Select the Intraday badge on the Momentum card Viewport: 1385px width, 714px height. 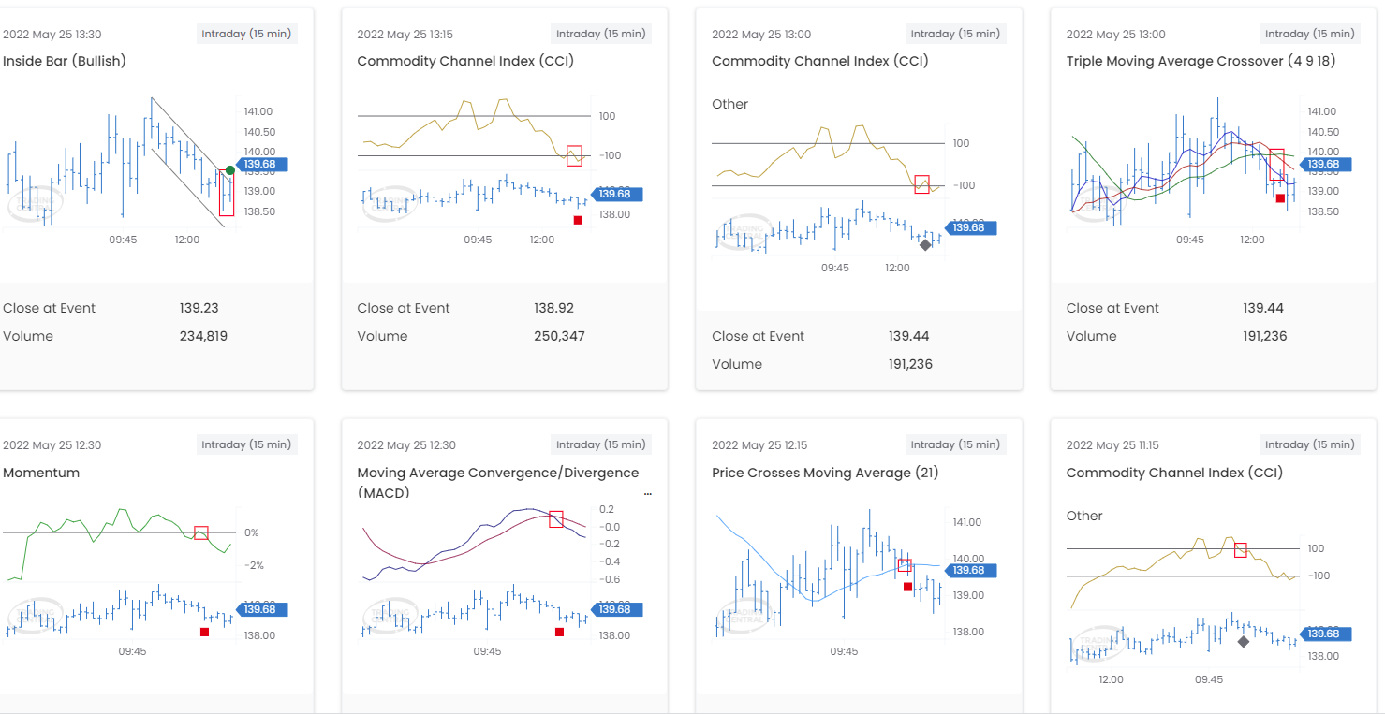point(246,444)
